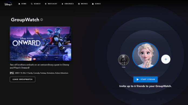Click the plus invite friends button
This screenshot has width=188, height=105.
tap(166, 59)
